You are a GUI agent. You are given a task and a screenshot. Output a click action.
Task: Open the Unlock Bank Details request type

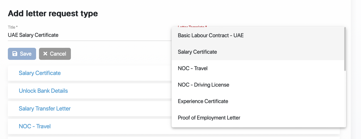click(x=43, y=91)
